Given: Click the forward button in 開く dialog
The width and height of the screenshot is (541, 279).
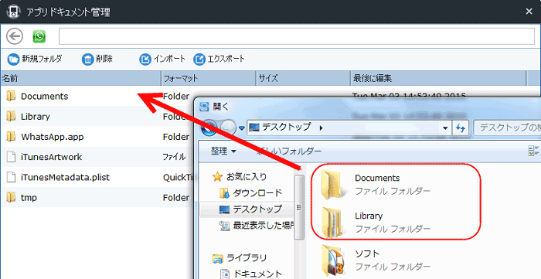Looking at the screenshot, I should coord(228,128).
